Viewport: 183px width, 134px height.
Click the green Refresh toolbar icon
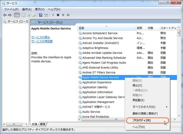[29, 15]
